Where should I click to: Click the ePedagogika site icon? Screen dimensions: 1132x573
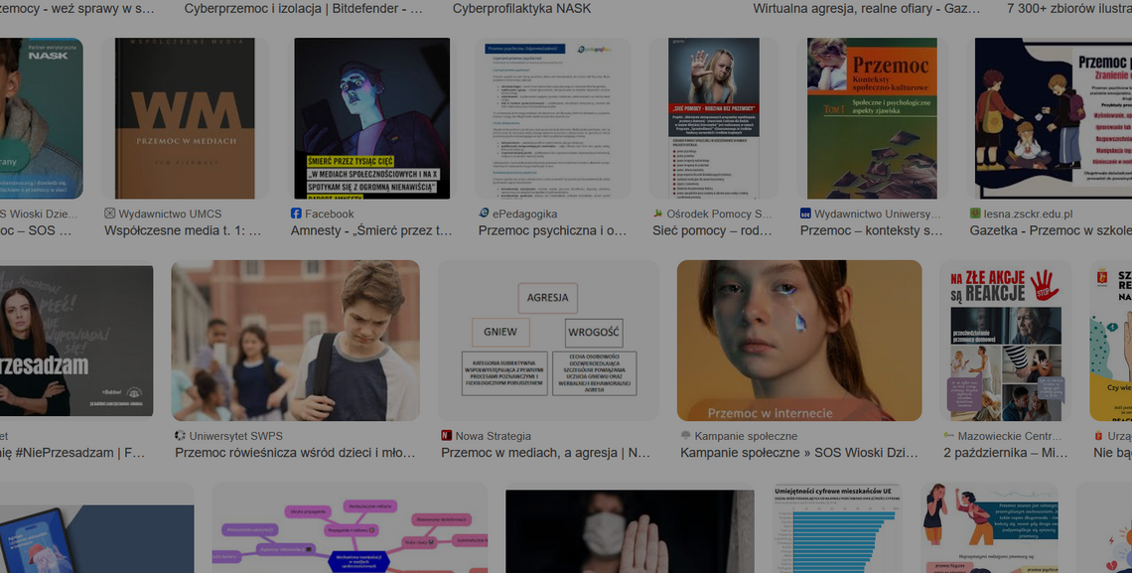coord(484,214)
